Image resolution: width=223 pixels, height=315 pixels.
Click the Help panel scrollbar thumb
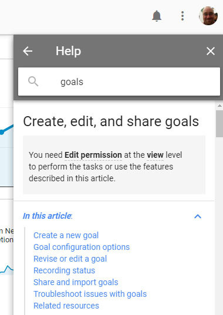219,124
